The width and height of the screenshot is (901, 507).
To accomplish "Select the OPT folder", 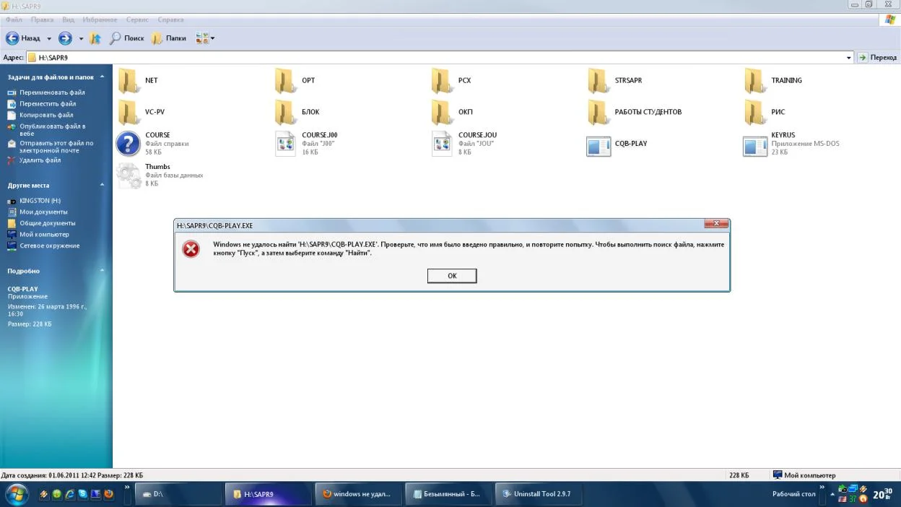I will coord(295,80).
